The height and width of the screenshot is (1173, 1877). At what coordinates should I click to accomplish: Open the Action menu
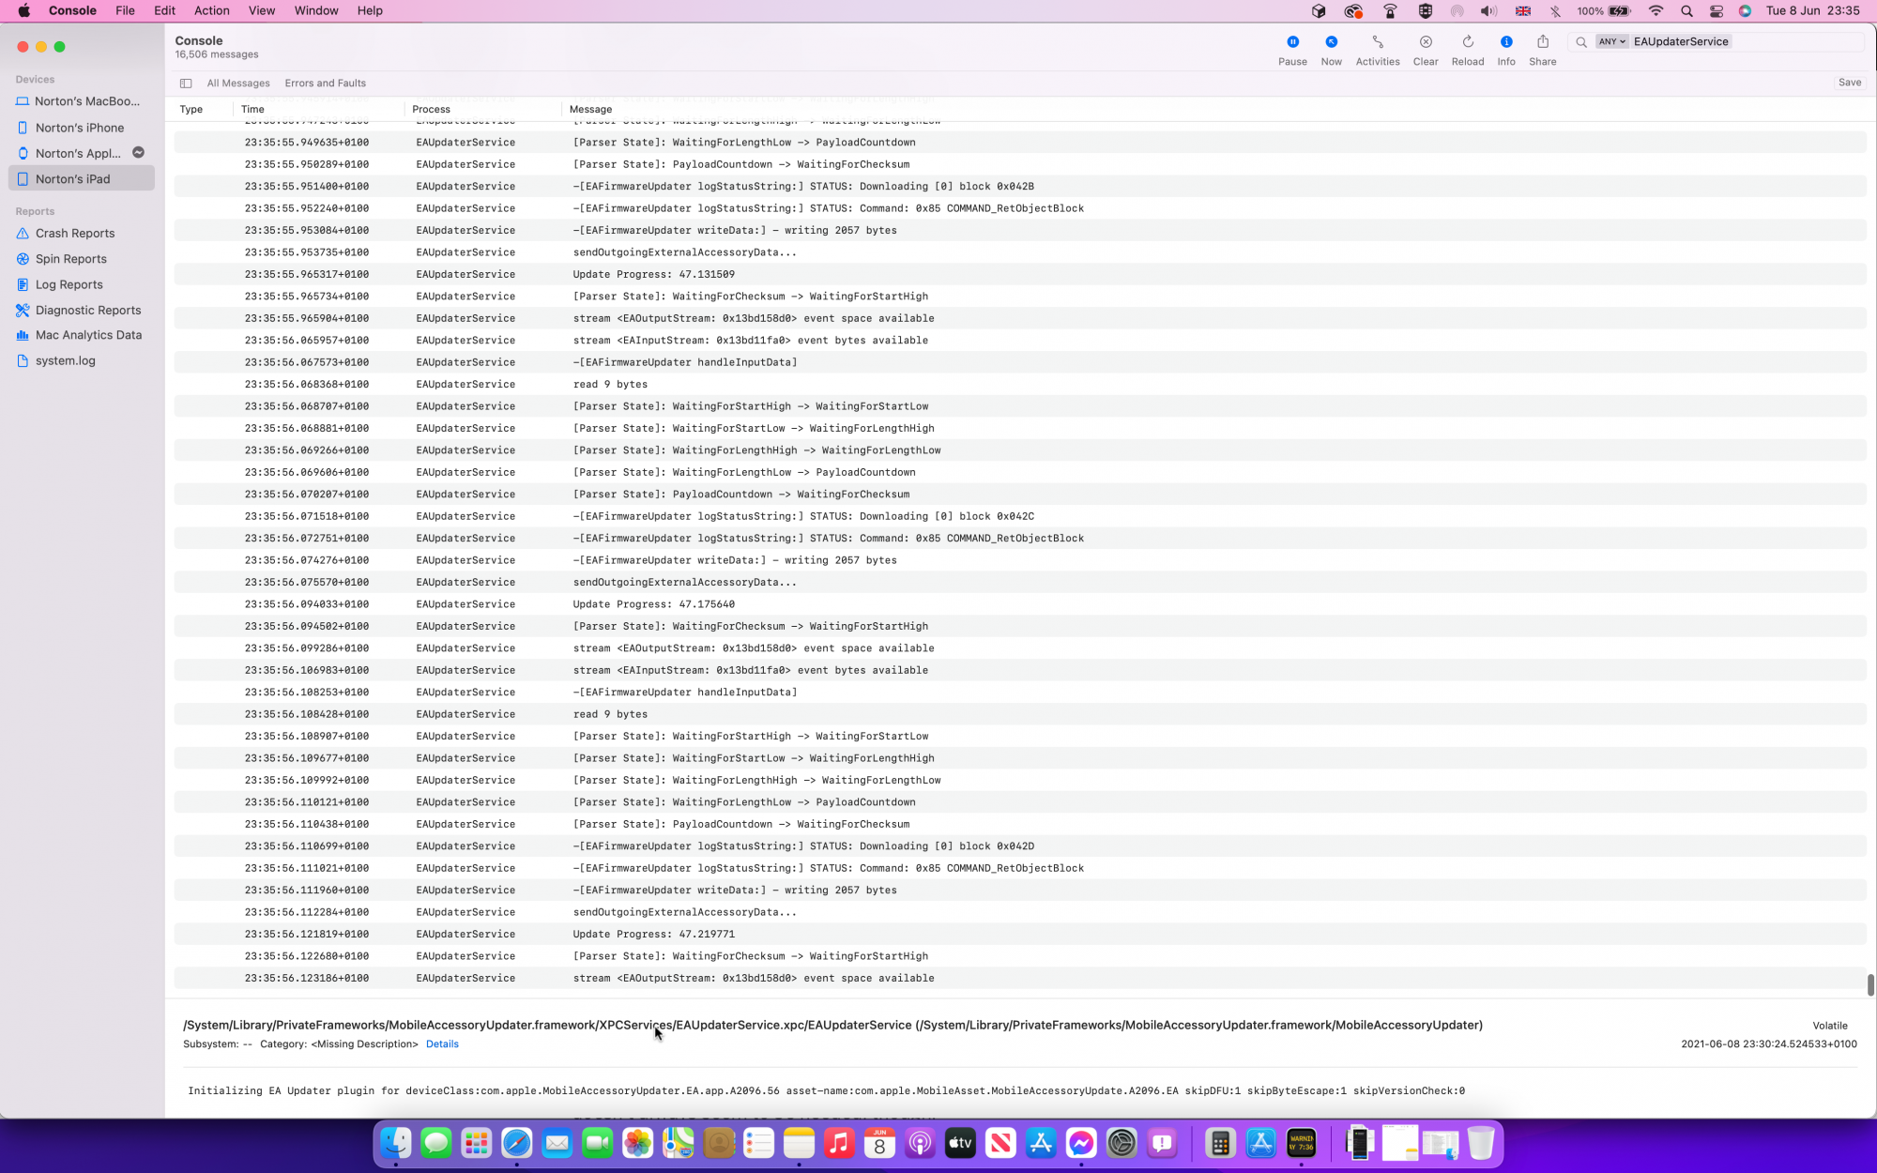point(211,10)
